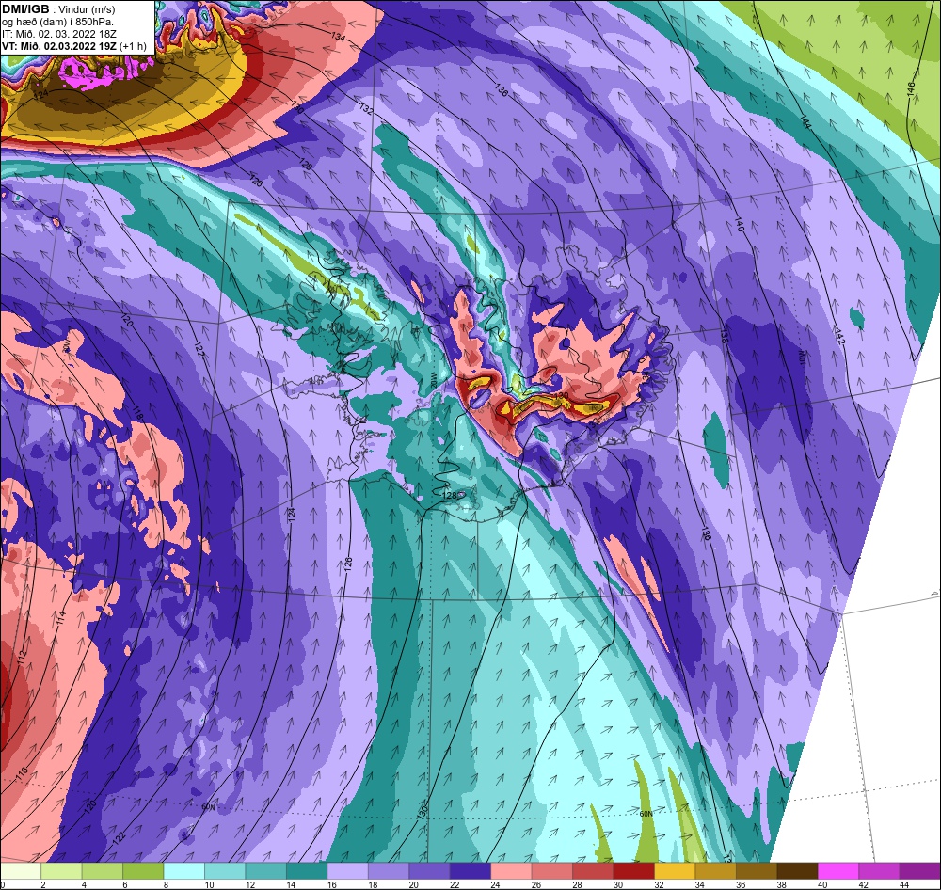Click the teal 12–14 m/s legend swatch
This screenshot has width=941, height=890.
(x=265, y=870)
